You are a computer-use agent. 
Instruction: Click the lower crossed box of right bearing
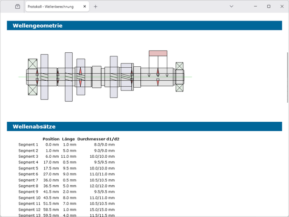click(x=179, y=87)
